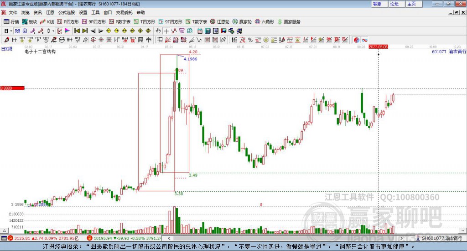Open the calculator icon in toolbar
Screen dimensions: 467x251
click(x=208, y=31)
